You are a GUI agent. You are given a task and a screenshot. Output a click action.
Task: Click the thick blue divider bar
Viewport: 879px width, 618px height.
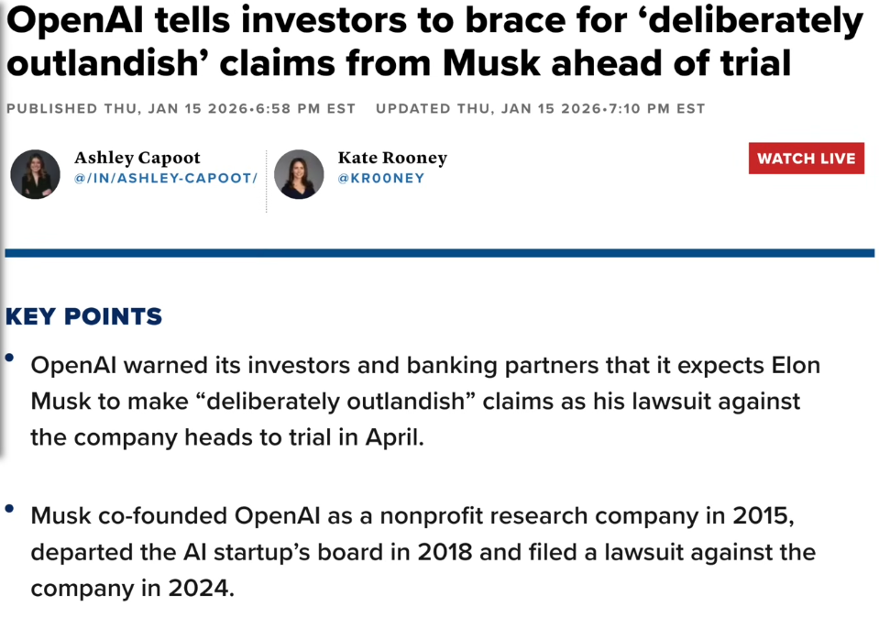pyautogui.click(x=439, y=253)
